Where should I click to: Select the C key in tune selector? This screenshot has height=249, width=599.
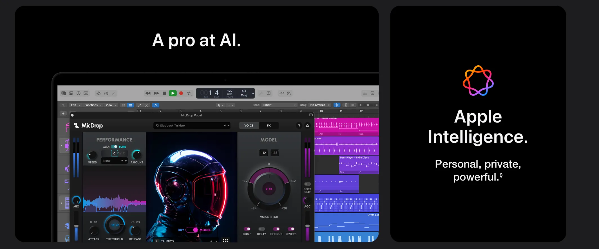[114, 153]
